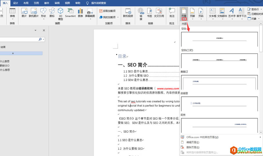Viewport: 263px width, 156px height.
Task: Collapse the highlighted navigation heading bar
Action: (x=13, y=53)
